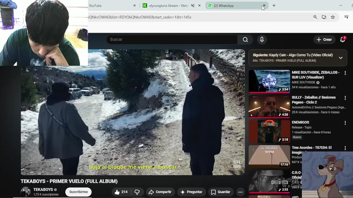353x198 pixels.
Task: Like the video with thumbs up
Action: (121, 192)
